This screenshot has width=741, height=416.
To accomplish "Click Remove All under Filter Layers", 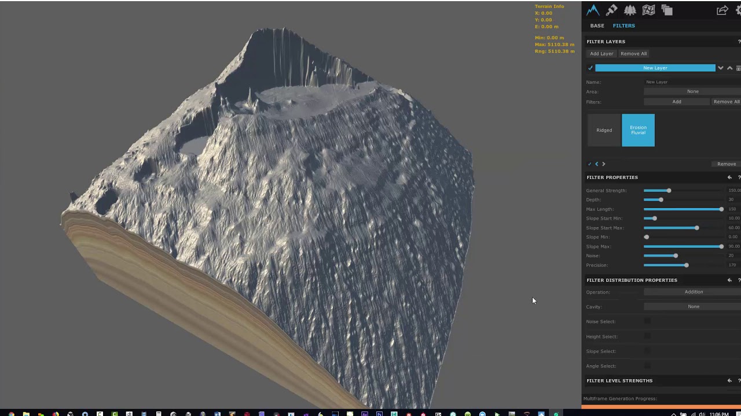I will tap(633, 54).
